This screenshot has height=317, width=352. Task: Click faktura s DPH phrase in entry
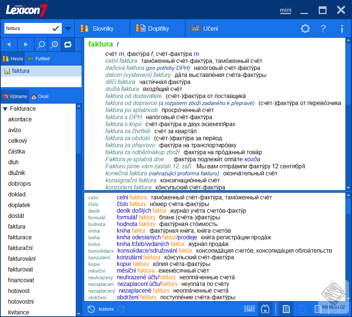124,117
